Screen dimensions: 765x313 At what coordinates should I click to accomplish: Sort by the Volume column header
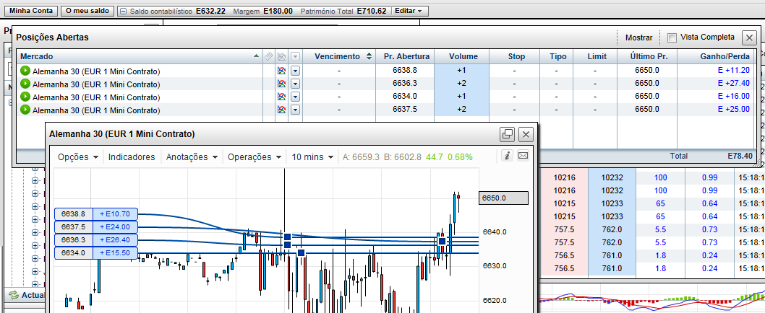pyautogui.click(x=463, y=56)
